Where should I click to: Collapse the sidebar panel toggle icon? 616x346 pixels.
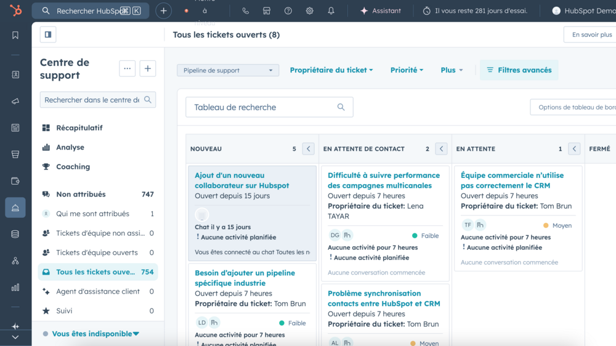48,34
